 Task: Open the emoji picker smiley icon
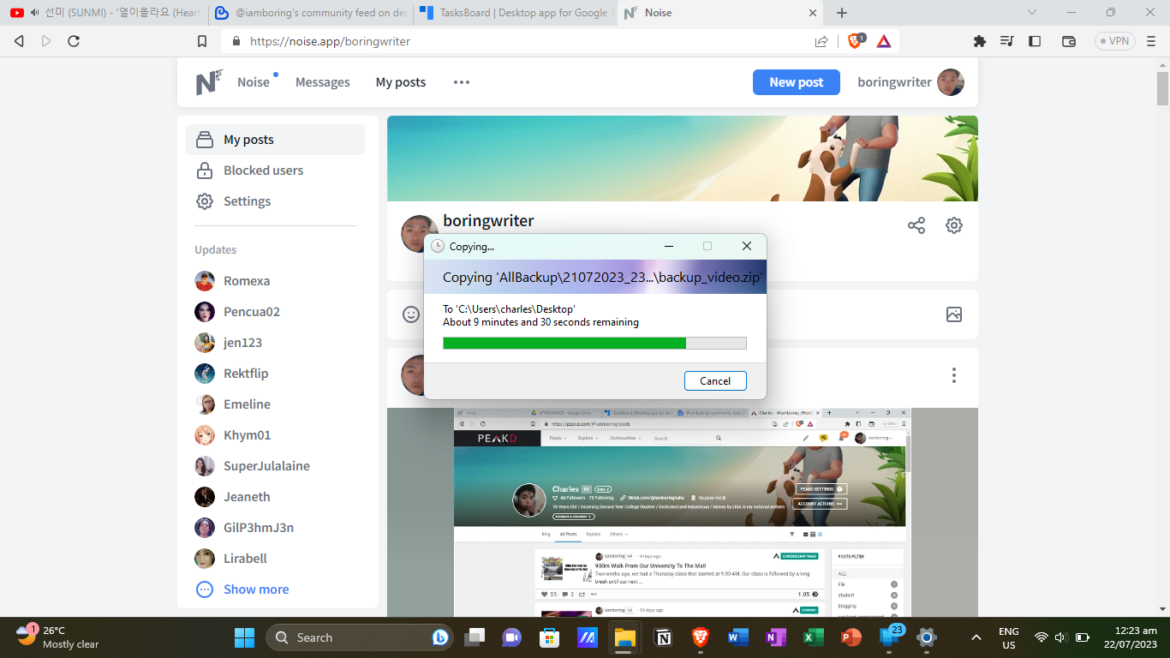pyautogui.click(x=411, y=314)
